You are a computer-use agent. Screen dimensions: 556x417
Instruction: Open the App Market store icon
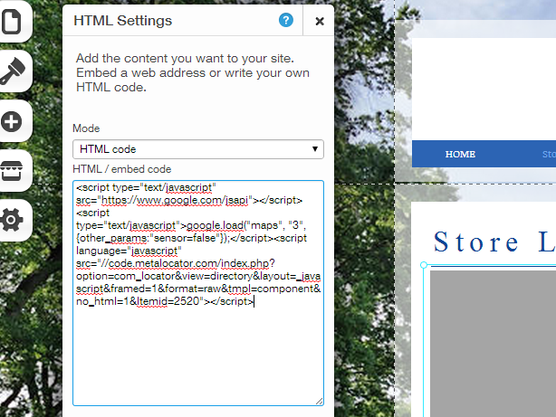[12, 171]
